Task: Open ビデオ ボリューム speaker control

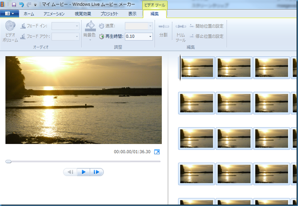Action: [10, 31]
